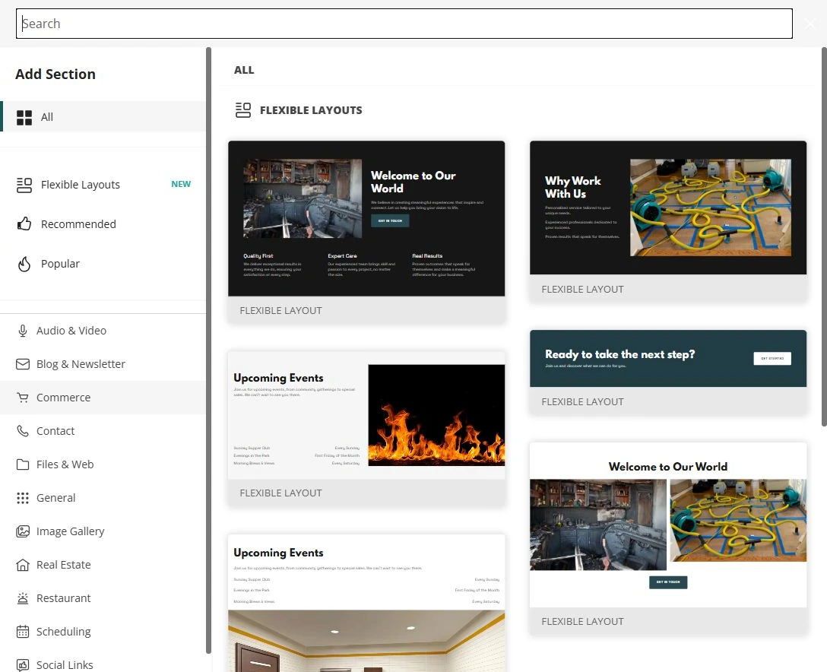Click the Recommended thumbs-up icon
Viewport: 827px width, 672px height.
(x=24, y=224)
